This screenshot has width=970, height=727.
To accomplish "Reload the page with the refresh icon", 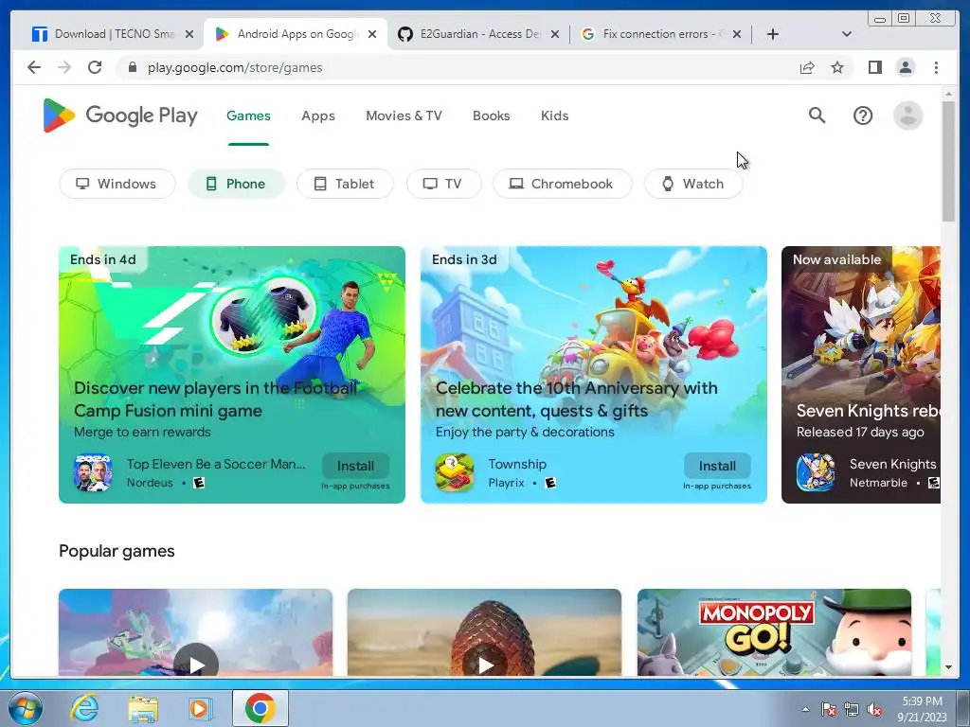I will click(x=95, y=67).
